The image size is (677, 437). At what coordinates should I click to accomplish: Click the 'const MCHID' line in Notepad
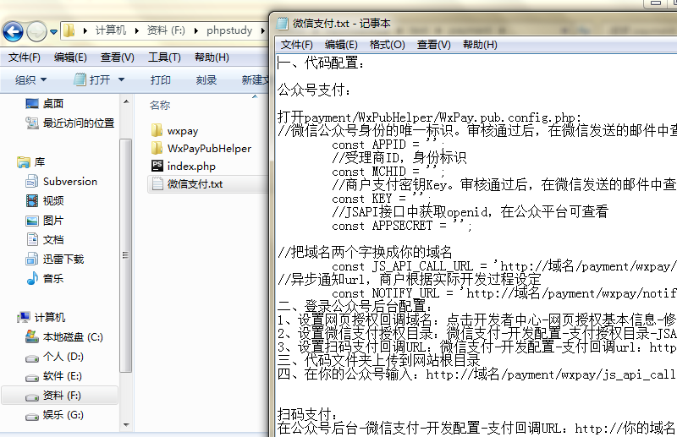tap(388, 172)
